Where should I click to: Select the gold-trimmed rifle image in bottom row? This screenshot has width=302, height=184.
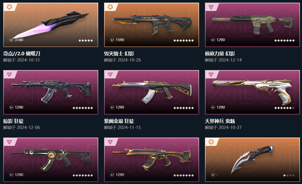pyautogui.click(x=152, y=159)
